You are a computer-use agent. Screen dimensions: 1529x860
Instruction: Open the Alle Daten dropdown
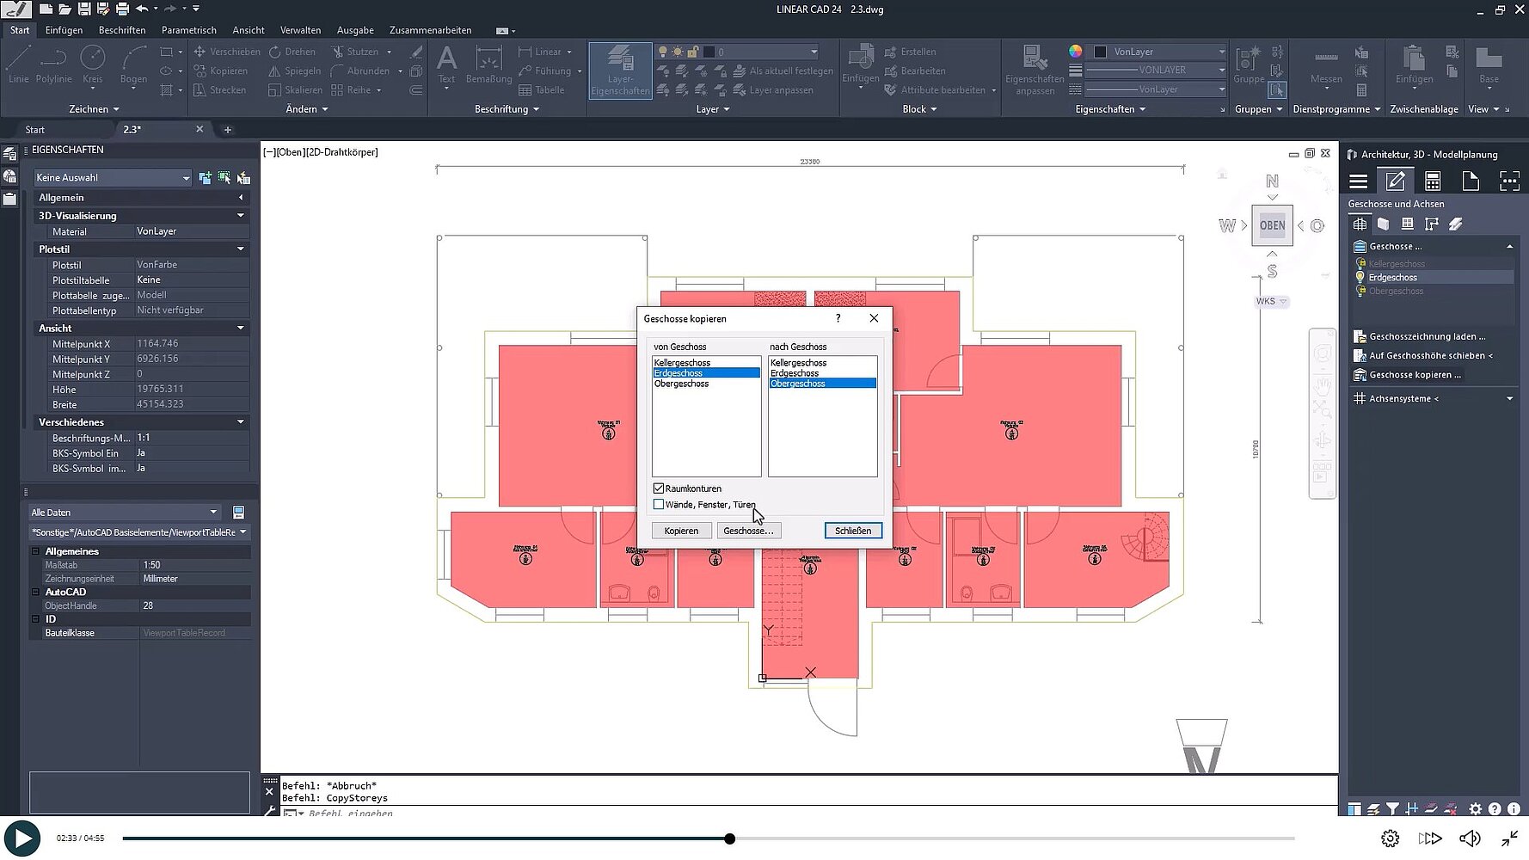(x=125, y=513)
